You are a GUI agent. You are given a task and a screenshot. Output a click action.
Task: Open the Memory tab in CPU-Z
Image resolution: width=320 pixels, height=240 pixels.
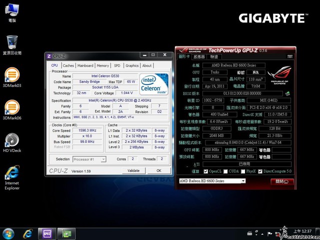(x=102, y=65)
